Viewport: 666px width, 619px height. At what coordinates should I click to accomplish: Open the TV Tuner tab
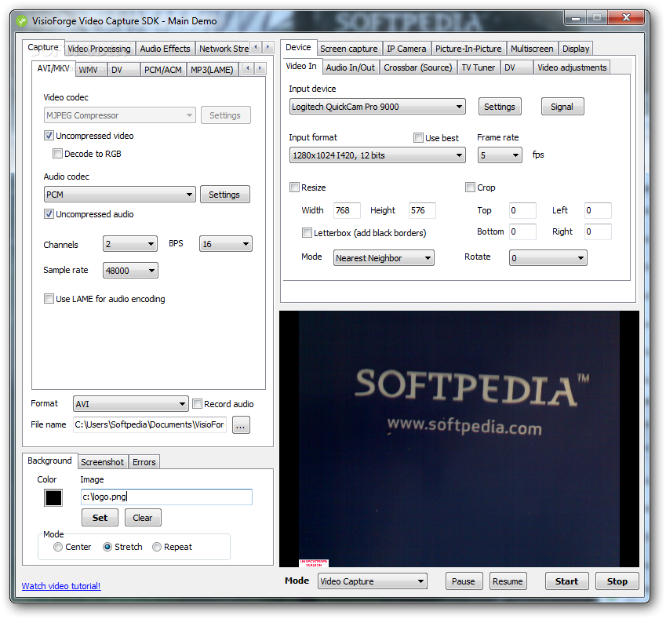[x=479, y=67]
